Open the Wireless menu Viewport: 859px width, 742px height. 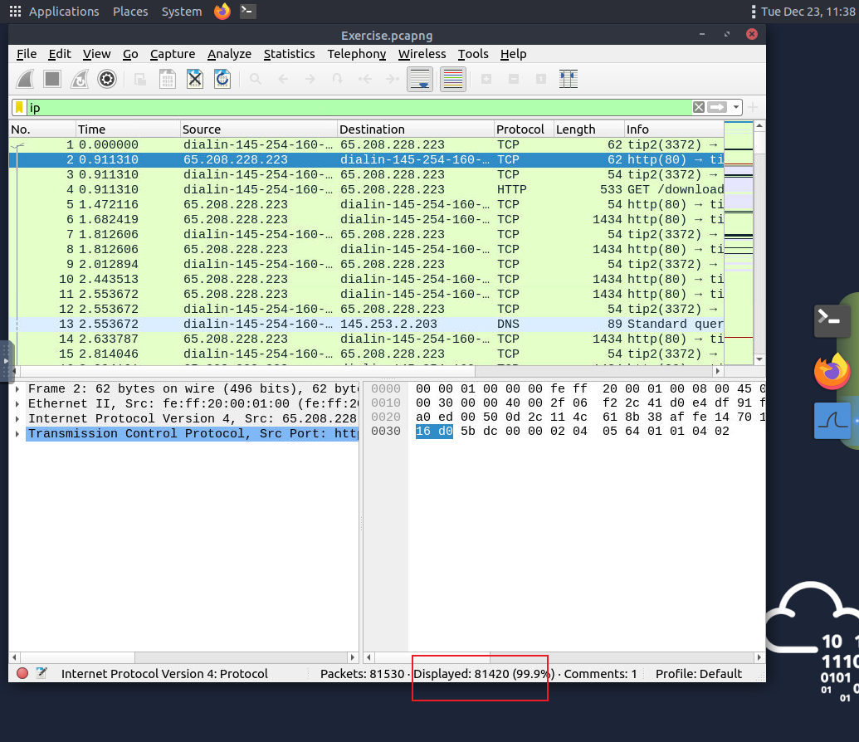[422, 54]
